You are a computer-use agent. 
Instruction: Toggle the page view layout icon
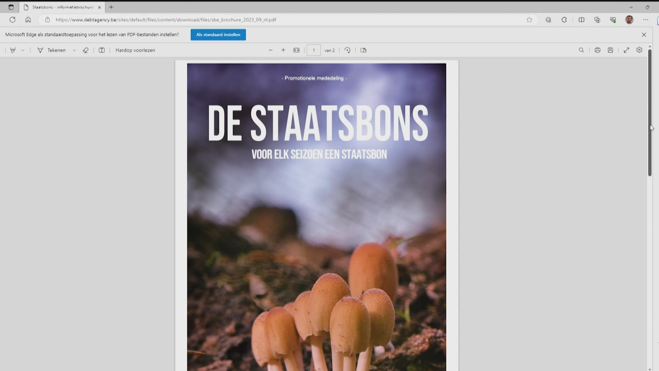point(363,50)
